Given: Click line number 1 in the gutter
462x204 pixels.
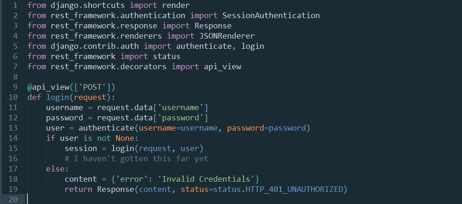Looking at the screenshot, I should tap(15, 5).
